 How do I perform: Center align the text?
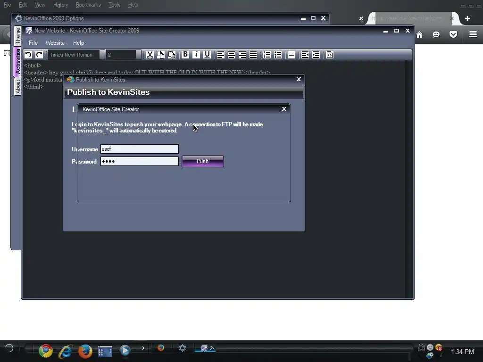[x=231, y=55]
